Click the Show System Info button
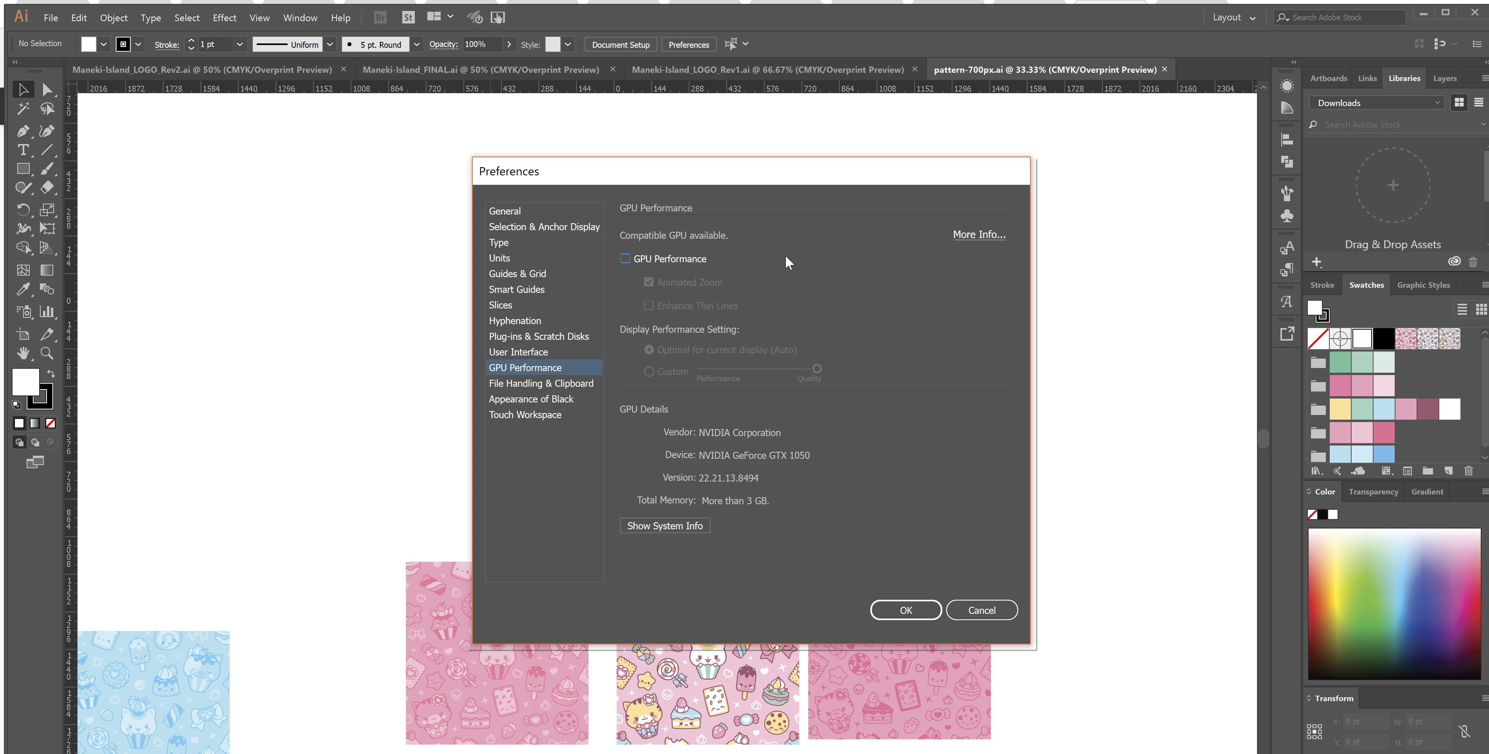1489x754 pixels. (x=665, y=526)
